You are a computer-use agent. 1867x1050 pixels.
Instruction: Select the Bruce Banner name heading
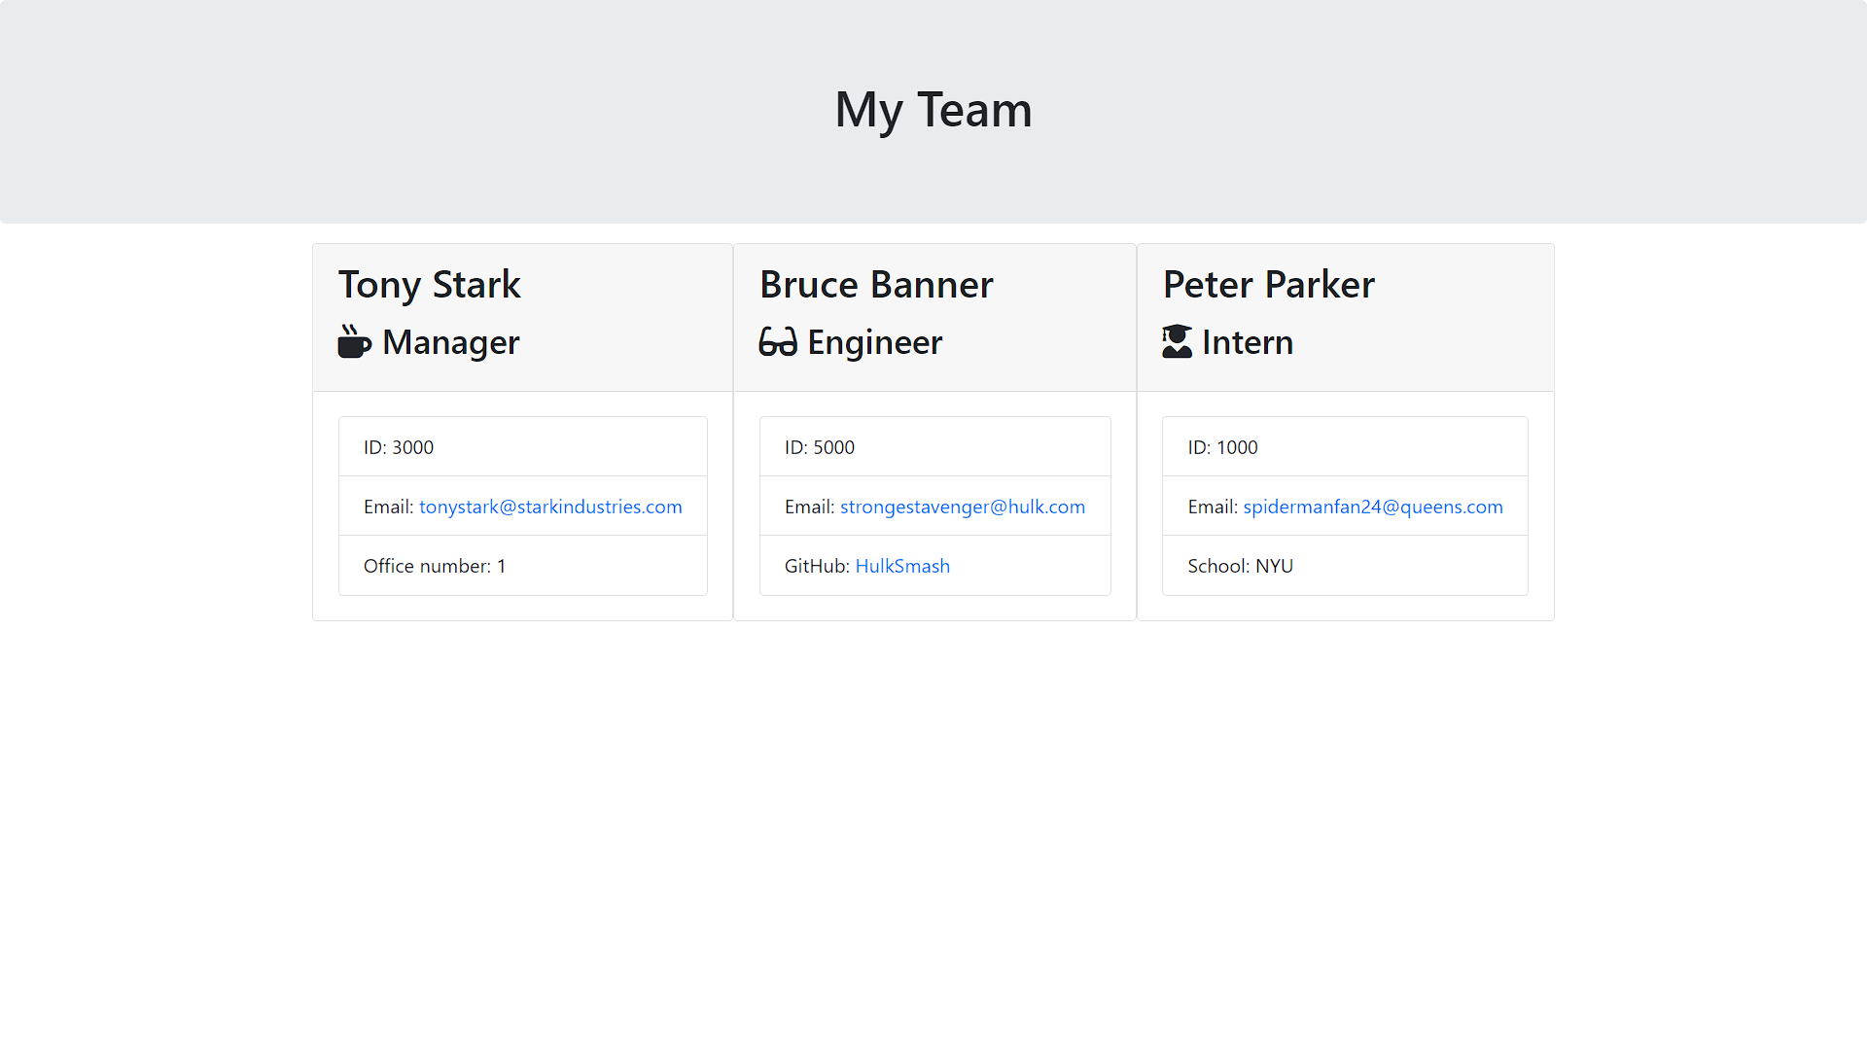click(875, 285)
